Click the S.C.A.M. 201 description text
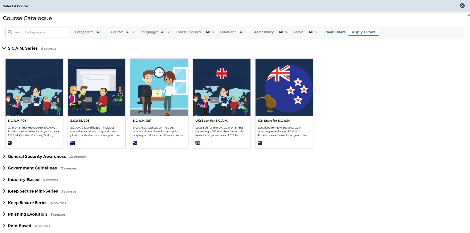 point(96,132)
